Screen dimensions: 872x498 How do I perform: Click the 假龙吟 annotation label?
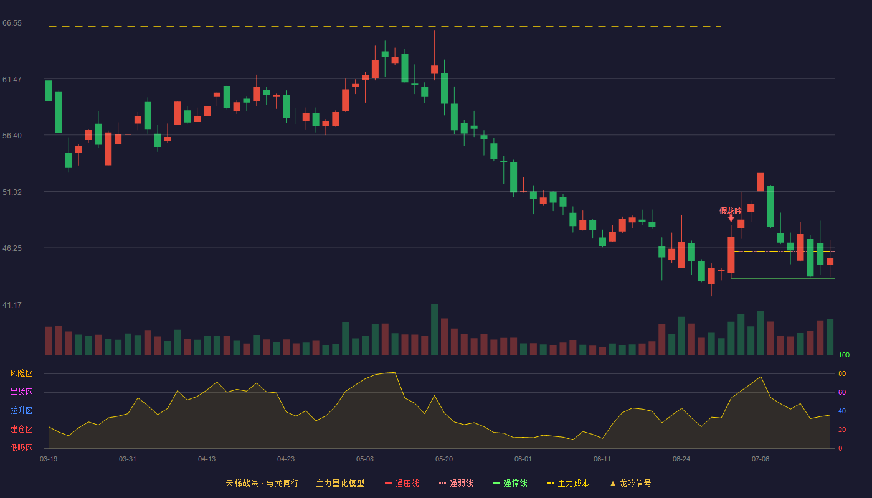tap(731, 210)
